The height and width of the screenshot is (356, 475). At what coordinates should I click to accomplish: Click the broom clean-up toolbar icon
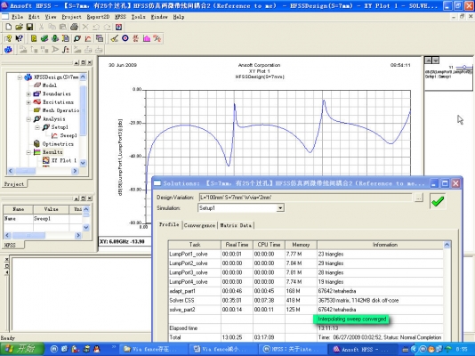[x=114, y=38]
